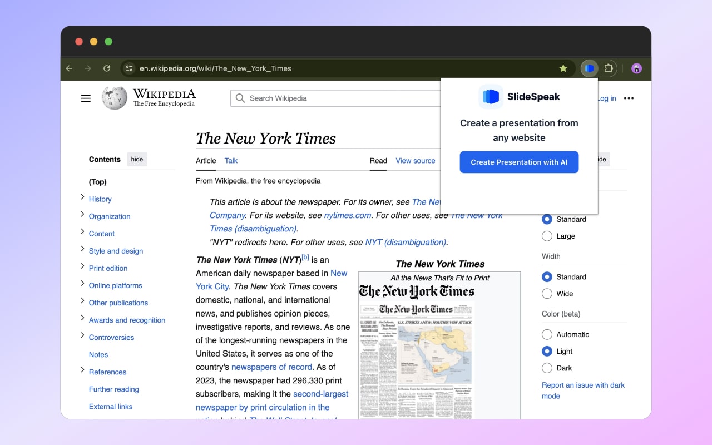712x445 pixels.
Task: Expand the Other publications chevron
Action: [82, 300]
